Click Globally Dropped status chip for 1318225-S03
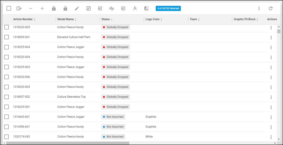Screen dimensions: 283x145 coord(116,67)
